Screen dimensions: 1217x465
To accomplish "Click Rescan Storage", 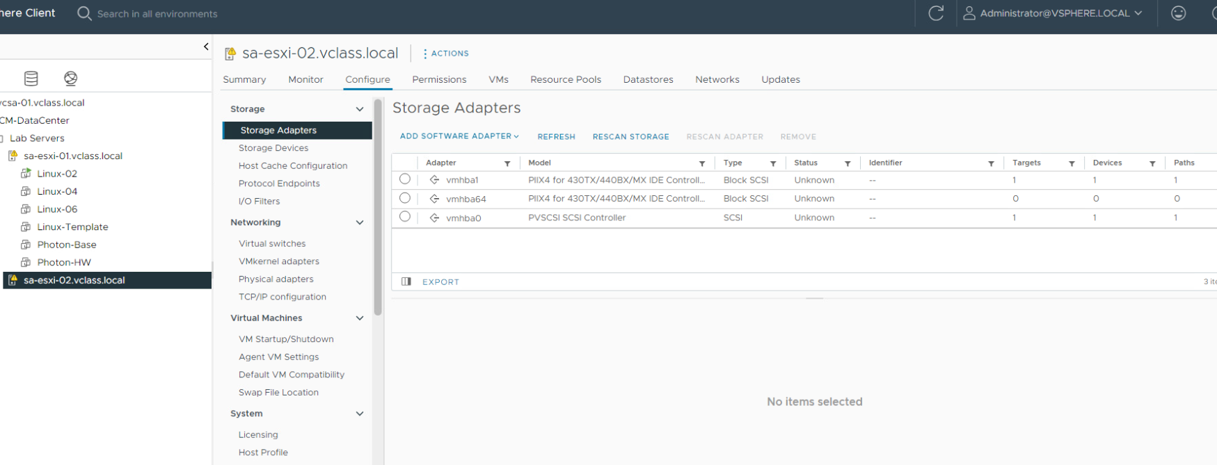I will (x=630, y=137).
